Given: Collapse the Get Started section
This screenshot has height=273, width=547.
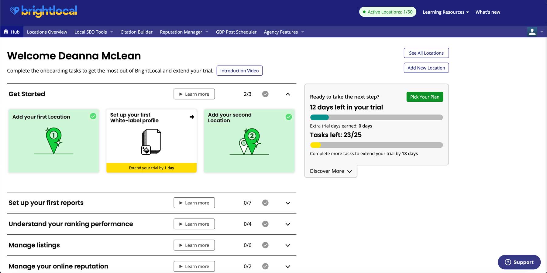Looking at the screenshot, I should coord(288,94).
